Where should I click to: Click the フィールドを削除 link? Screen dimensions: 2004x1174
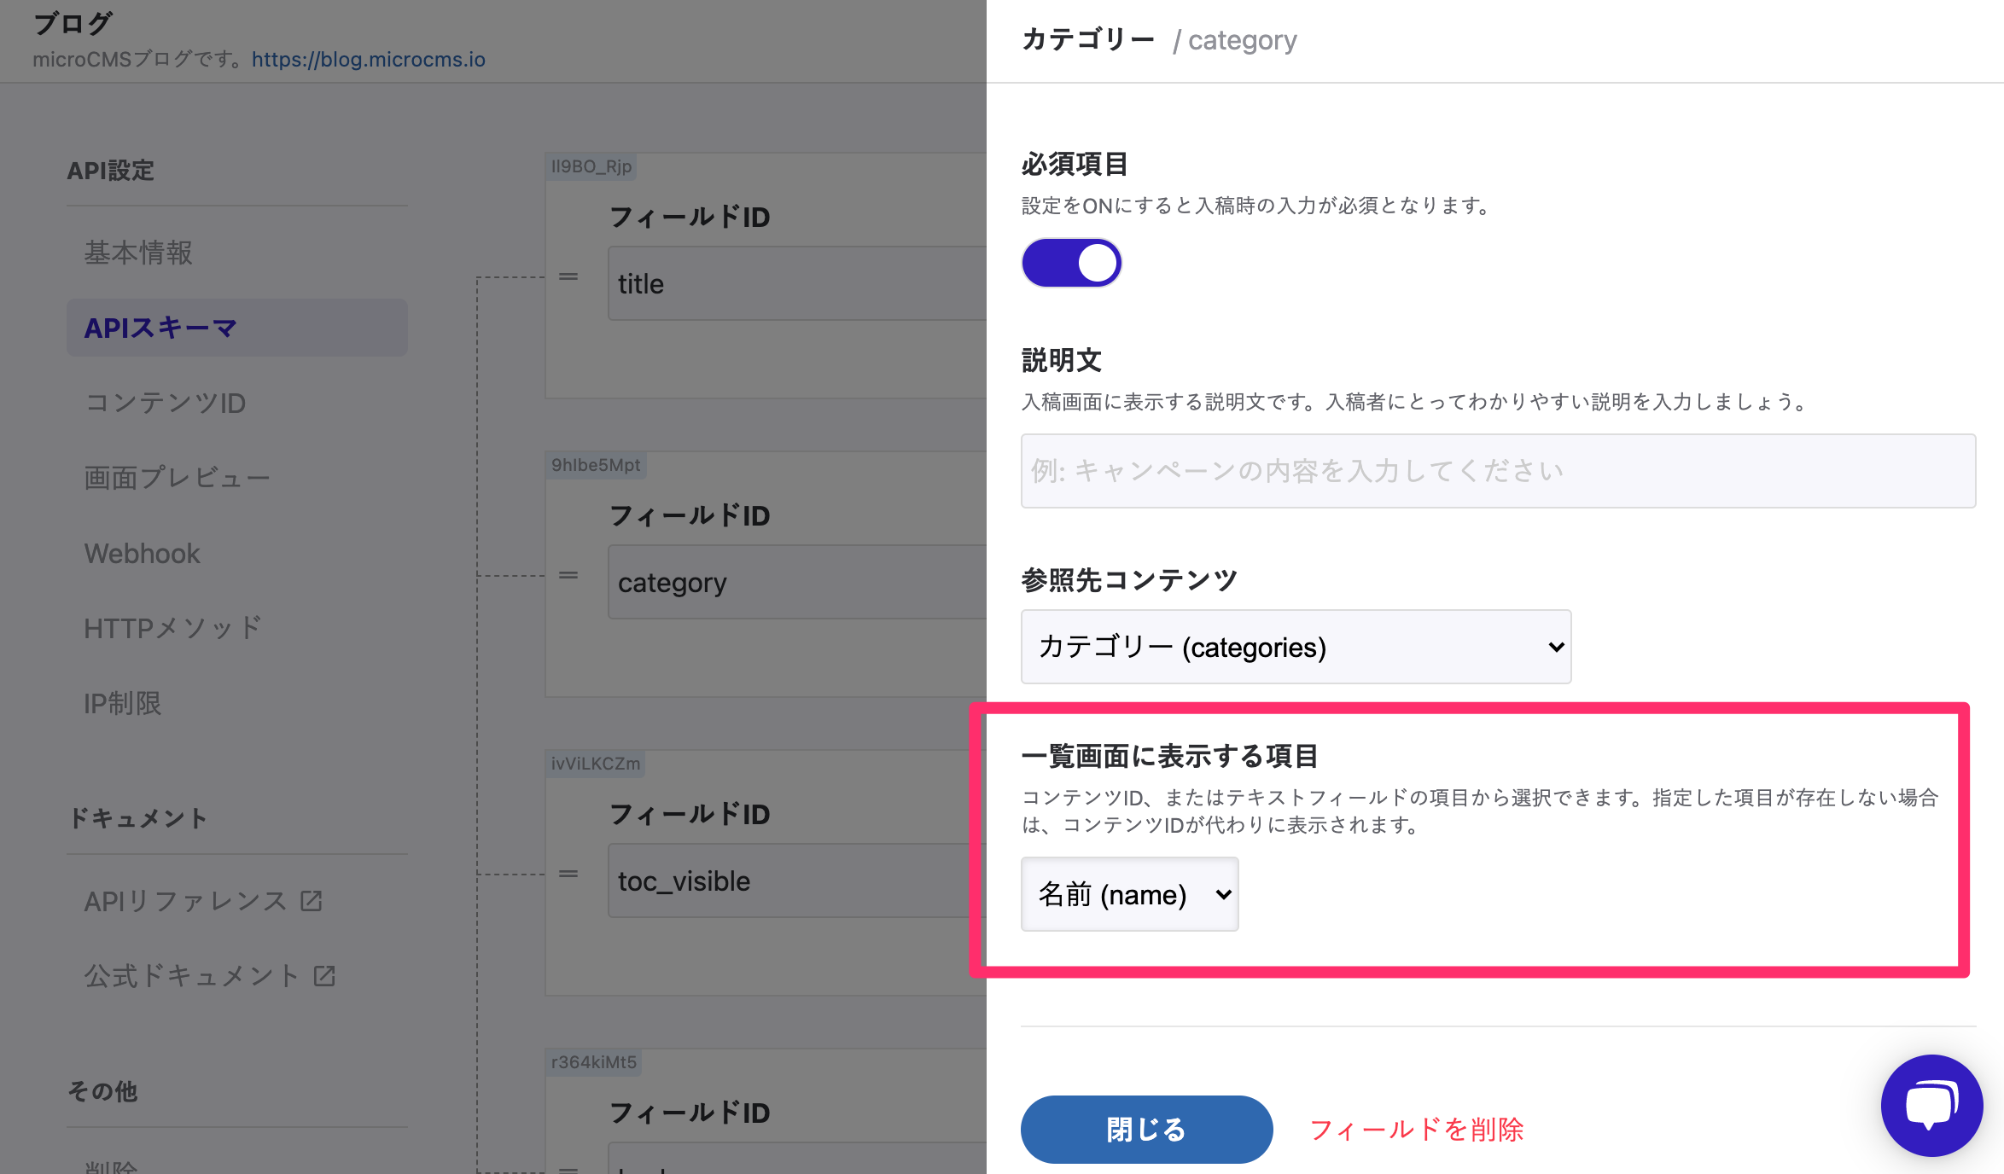(1417, 1129)
